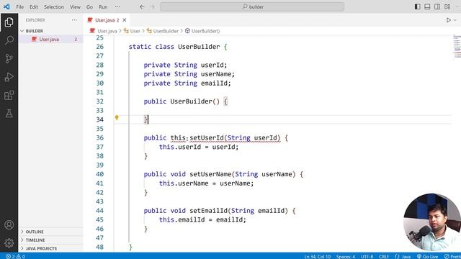Click 'UserBuilder' class name on line 26
The width and height of the screenshot is (461, 259).
point(199,47)
